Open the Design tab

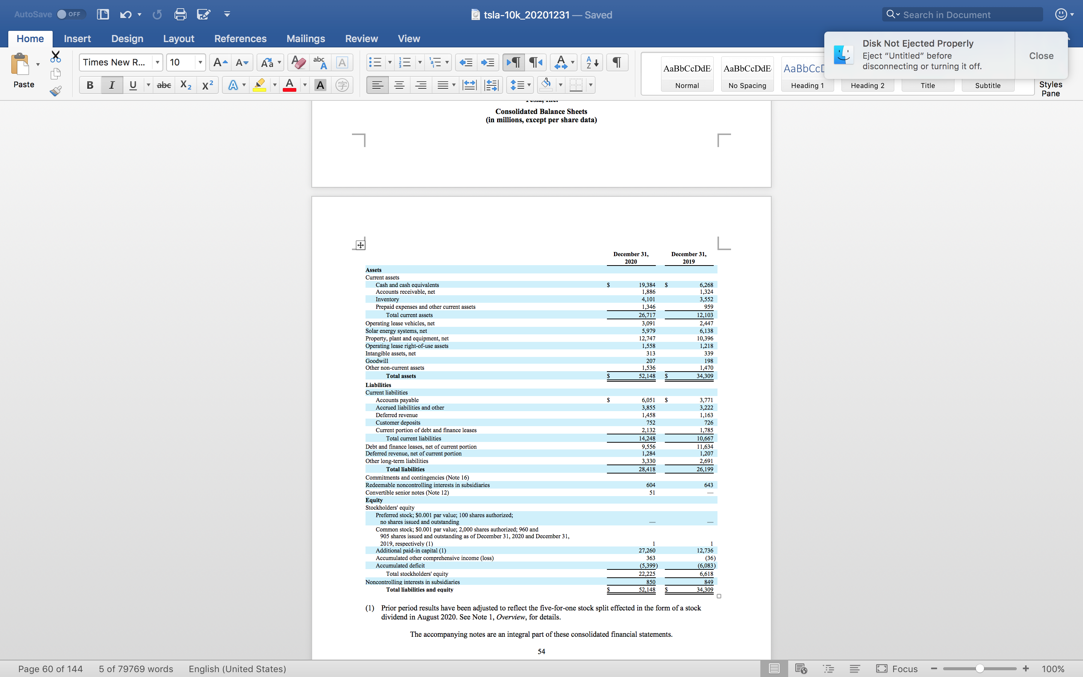pos(127,38)
